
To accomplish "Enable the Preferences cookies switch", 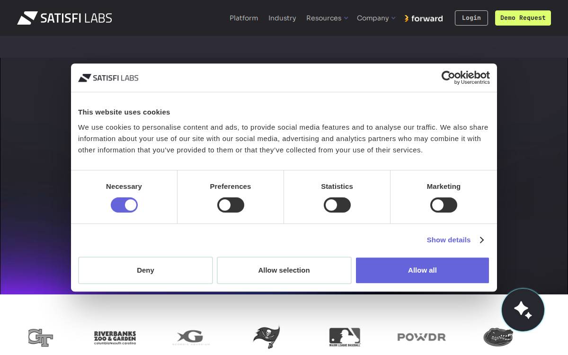I will pyautogui.click(x=231, y=205).
